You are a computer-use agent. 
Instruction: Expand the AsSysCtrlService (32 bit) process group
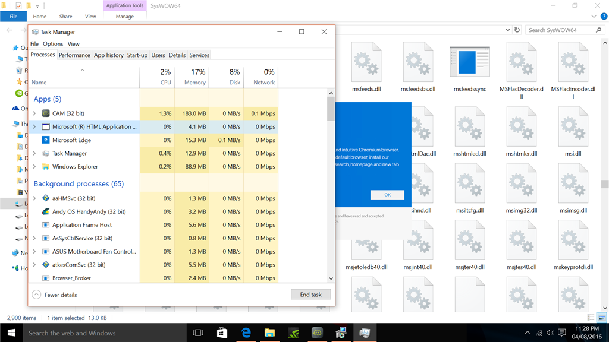34,238
